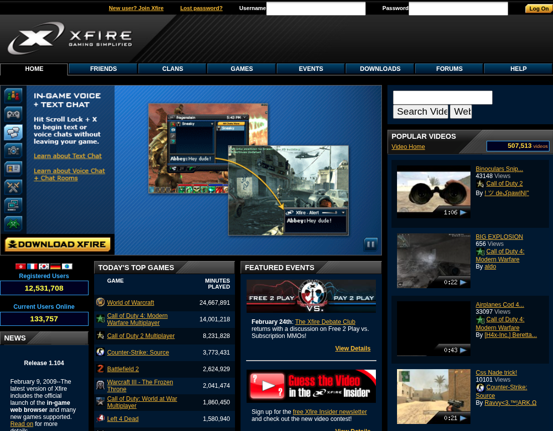Play the Airplanes Cod 4 video thumbnail
The image size is (553, 431).
(x=433, y=328)
